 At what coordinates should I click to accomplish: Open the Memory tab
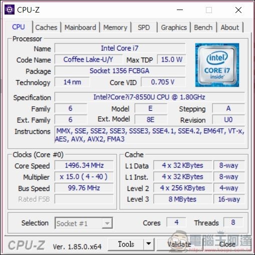(x=115, y=28)
